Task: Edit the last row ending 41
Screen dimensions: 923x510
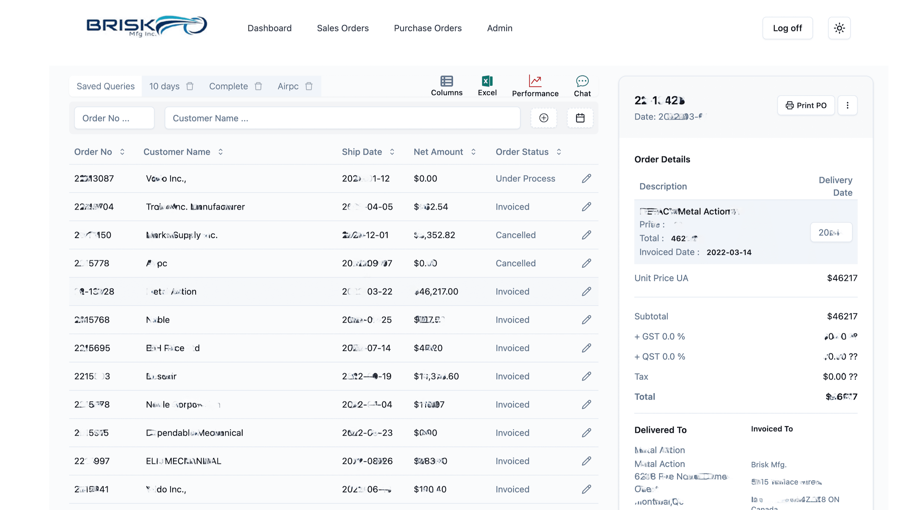Action: click(x=586, y=489)
